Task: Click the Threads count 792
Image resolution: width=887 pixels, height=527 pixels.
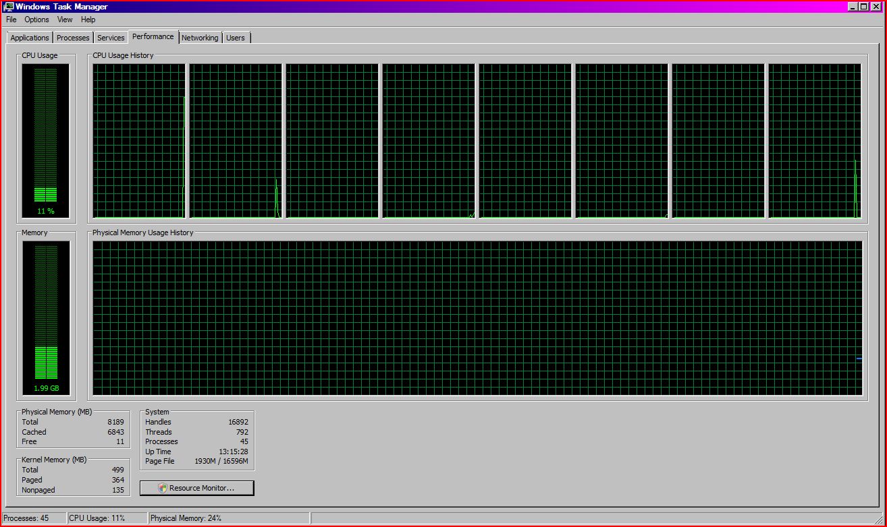Action: pos(242,432)
